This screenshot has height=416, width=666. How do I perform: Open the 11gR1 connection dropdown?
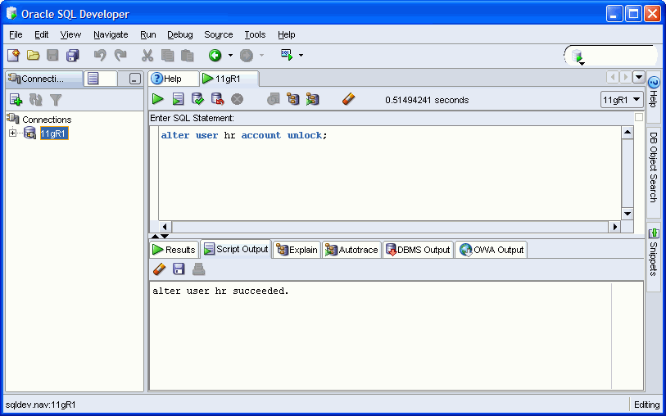623,100
